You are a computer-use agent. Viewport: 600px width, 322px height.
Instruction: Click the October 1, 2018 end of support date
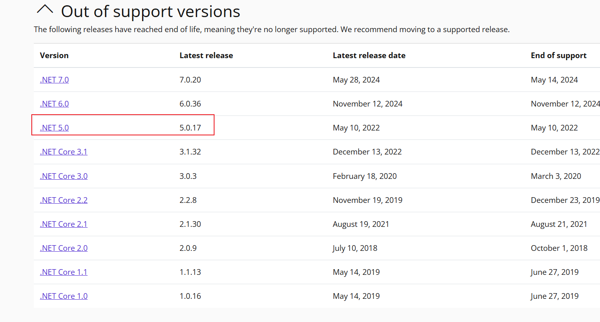[x=559, y=248]
